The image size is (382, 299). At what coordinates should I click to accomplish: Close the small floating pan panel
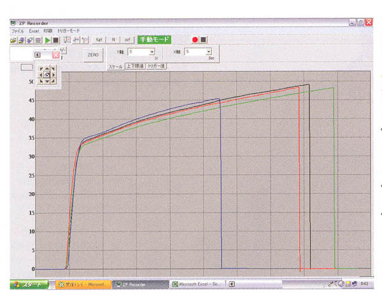coord(55,55)
